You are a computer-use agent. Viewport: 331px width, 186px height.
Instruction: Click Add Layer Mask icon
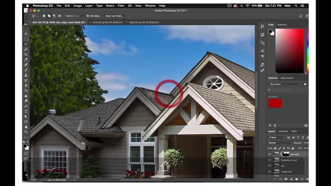click(286, 179)
